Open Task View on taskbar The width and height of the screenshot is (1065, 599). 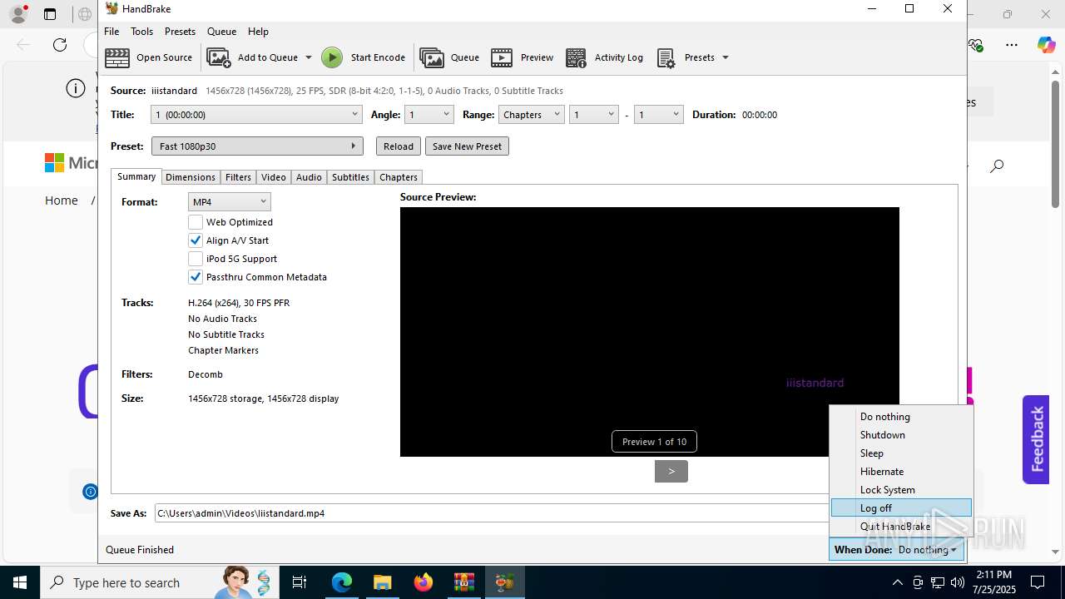coord(300,582)
